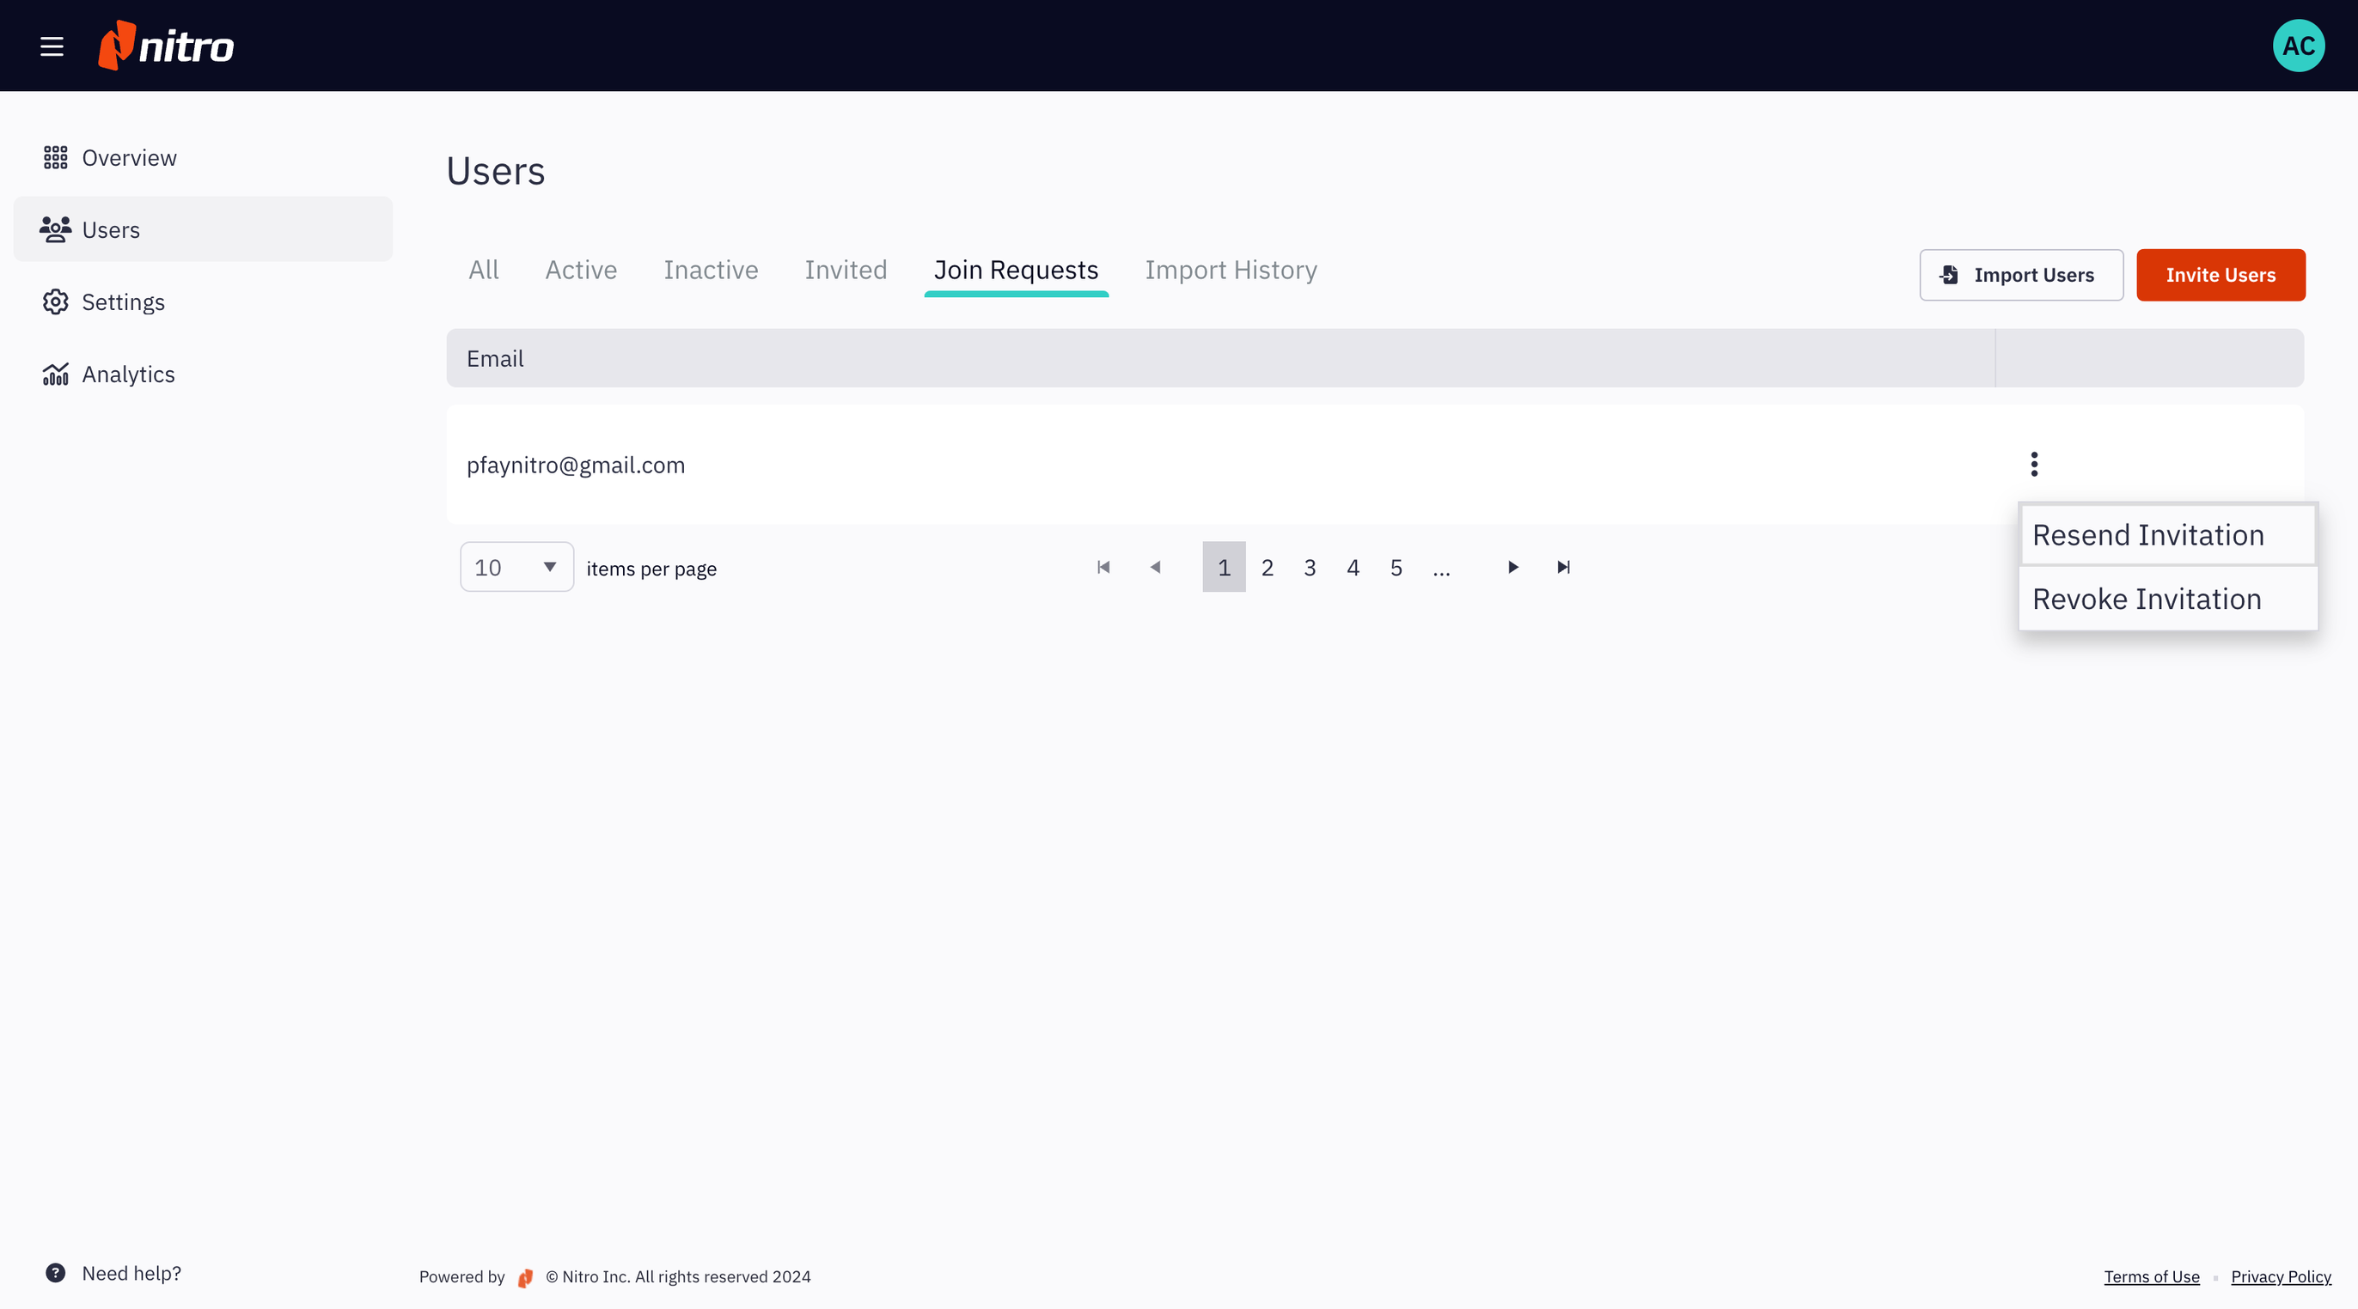This screenshot has height=1309, width=2358.
Task: Go to the next page arrow
Action: click(x=1512, y=567)
